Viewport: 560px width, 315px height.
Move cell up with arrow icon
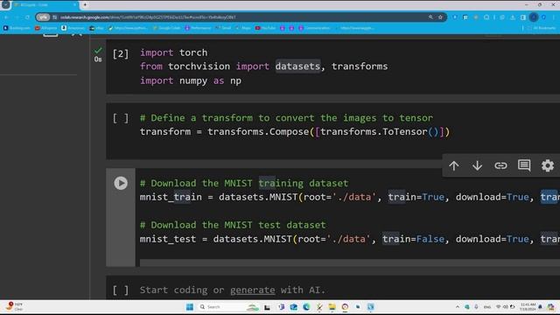tap(454, 165)
